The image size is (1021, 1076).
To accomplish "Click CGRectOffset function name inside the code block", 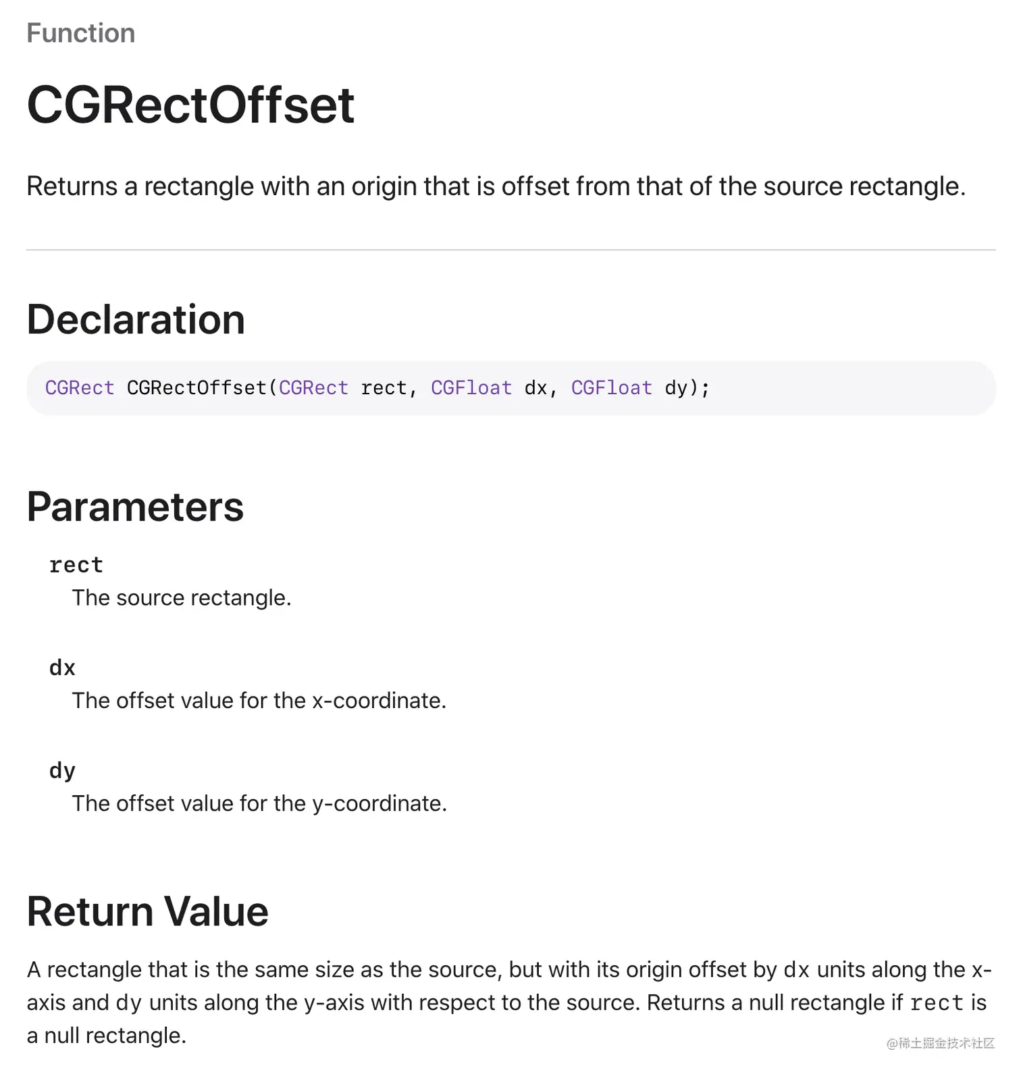I will coord(197,387).
